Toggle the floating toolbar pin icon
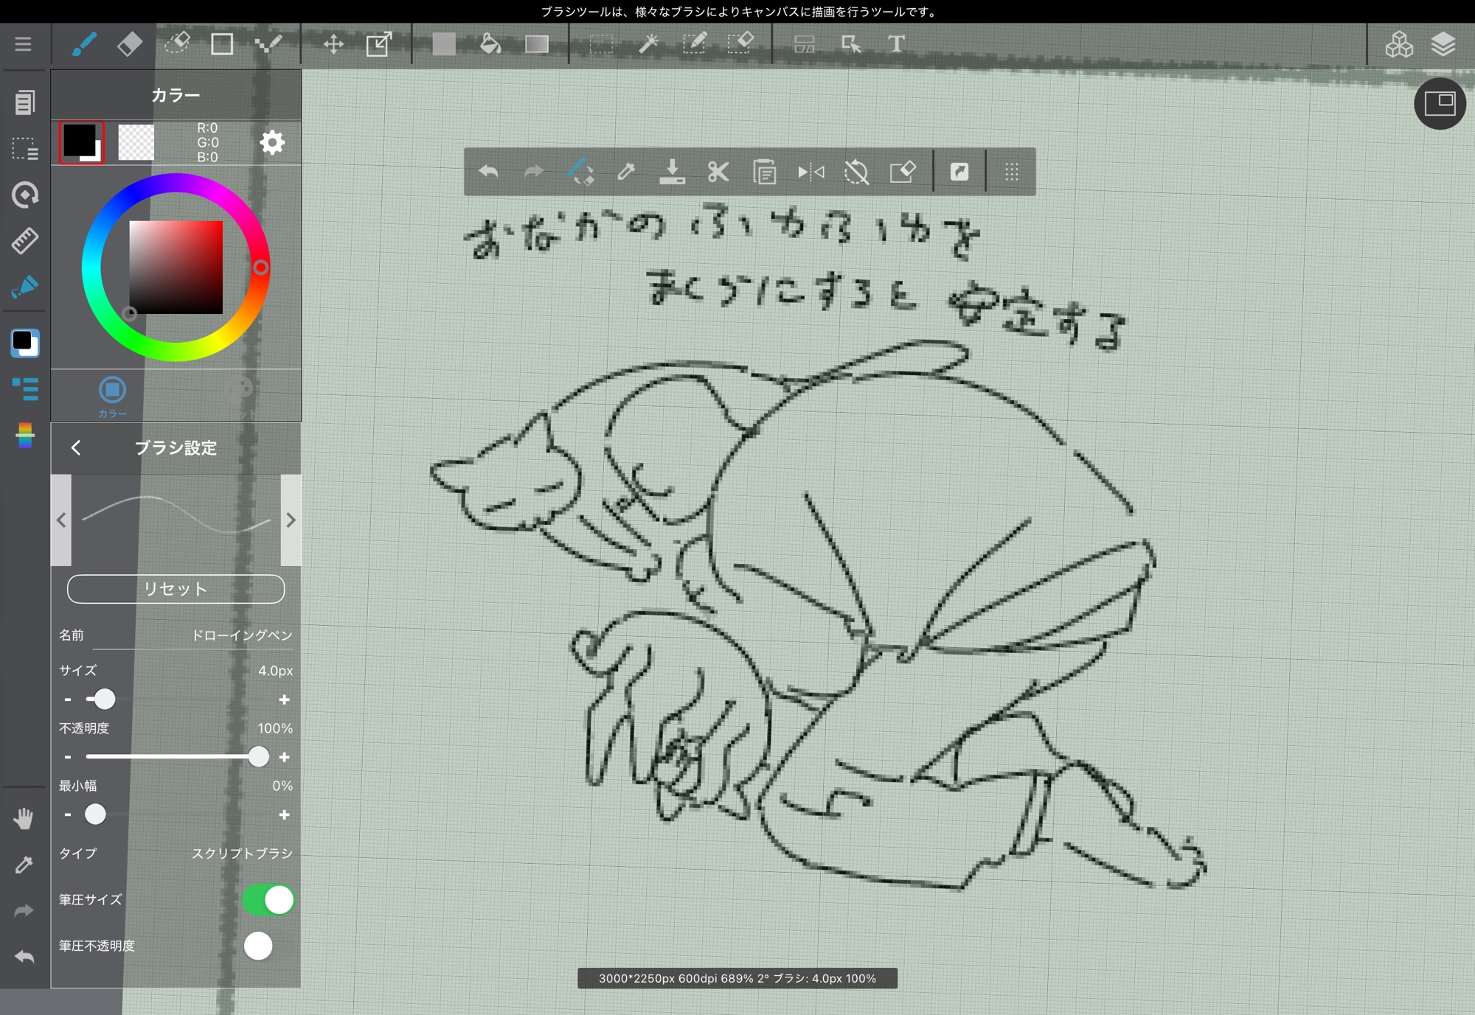Viewport: 1475px width, 1015px height. pyautogui.click(x=959, y=172)
